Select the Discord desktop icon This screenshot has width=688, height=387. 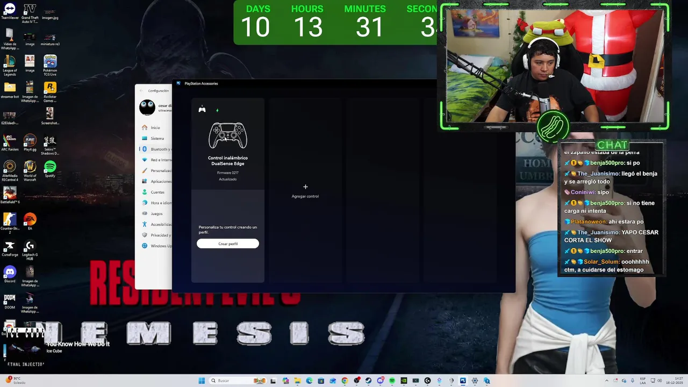click(10, 274)
